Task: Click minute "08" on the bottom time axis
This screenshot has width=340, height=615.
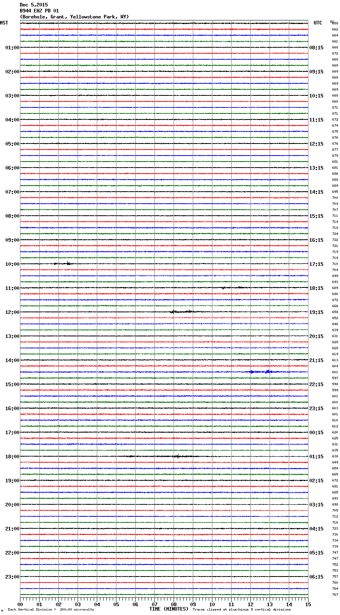Action: coord(174,605)
